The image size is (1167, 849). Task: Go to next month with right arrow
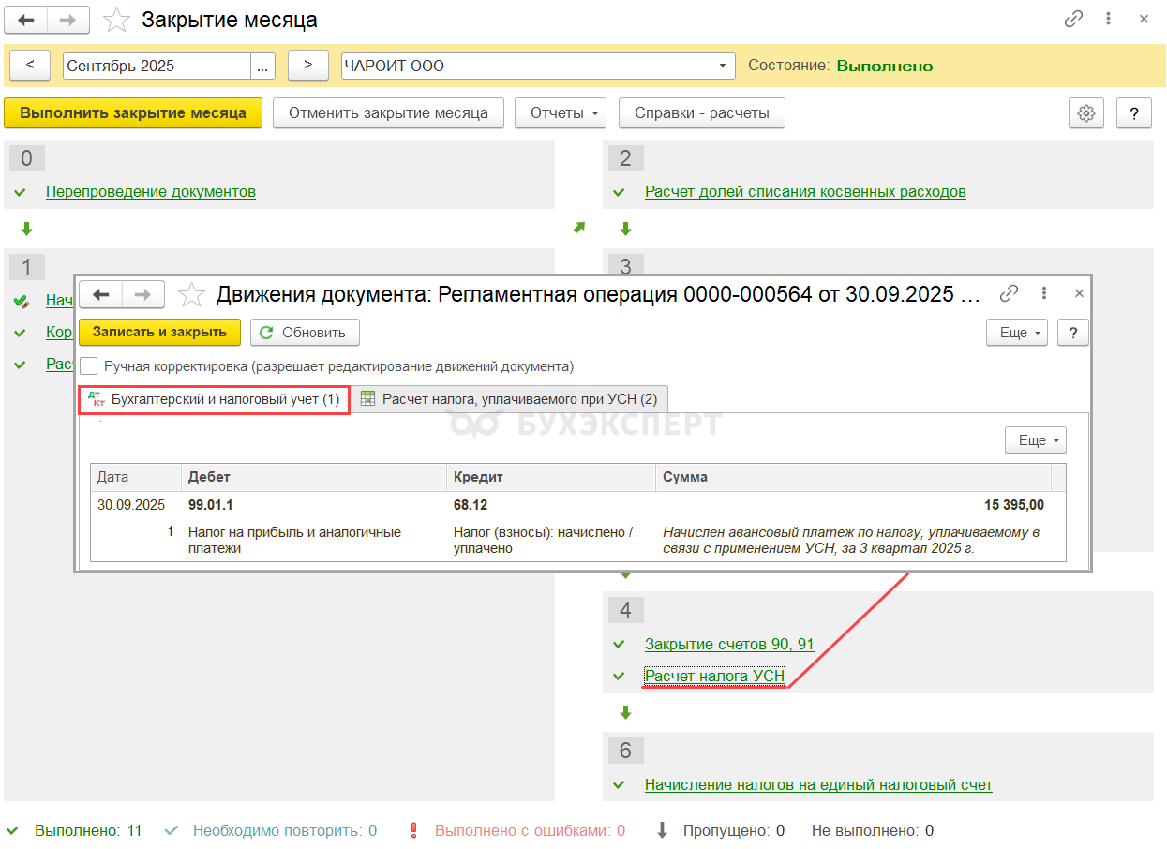pyautogui.click(x=307, y=66)
